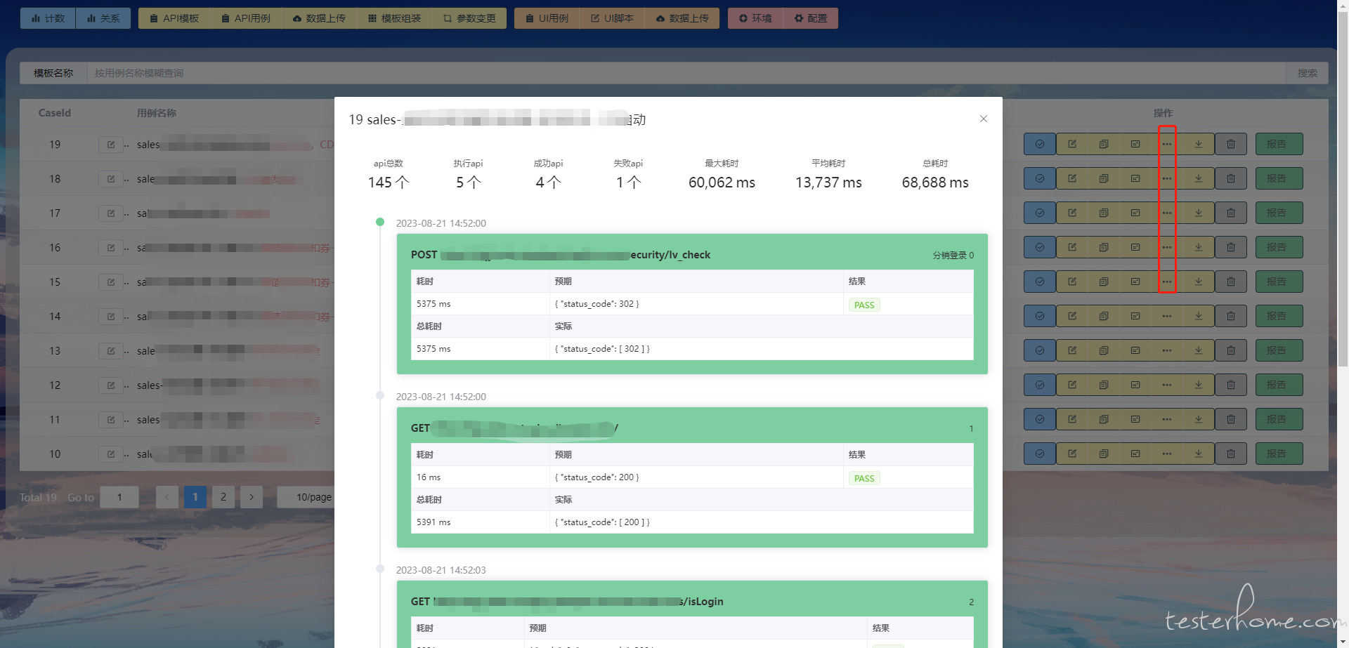
Task: Rename case 19 using the name edit icon
Action: click(111, 145)
